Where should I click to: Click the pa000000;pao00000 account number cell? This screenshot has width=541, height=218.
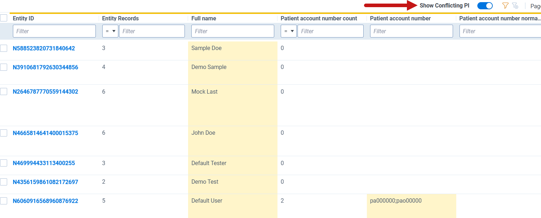(396, 201)
